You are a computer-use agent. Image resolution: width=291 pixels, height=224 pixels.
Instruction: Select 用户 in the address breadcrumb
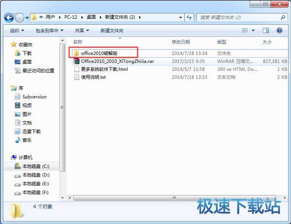coord(50,17)
